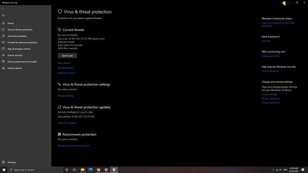Open Task View on taskbar
The width and height of the screenshot is (308, 173).
click(75, 170)
